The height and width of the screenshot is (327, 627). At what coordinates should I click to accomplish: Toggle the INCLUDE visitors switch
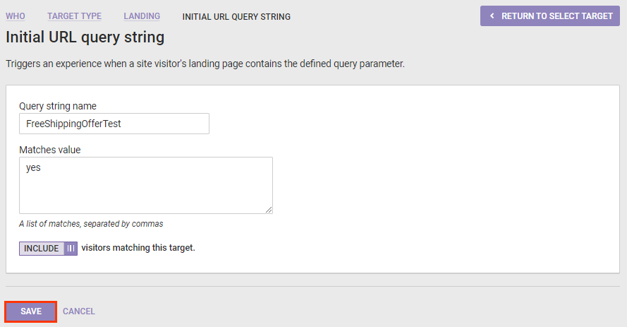pyautogui.click(x=48, y=249)
